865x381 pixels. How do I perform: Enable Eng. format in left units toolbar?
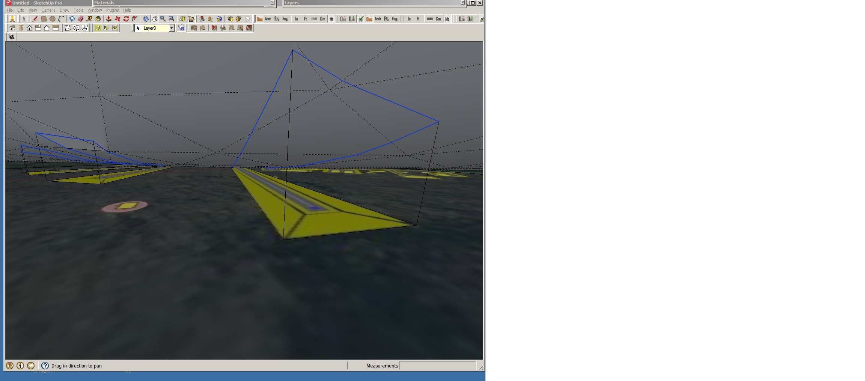pyautogui.click(x=285, y=19)
